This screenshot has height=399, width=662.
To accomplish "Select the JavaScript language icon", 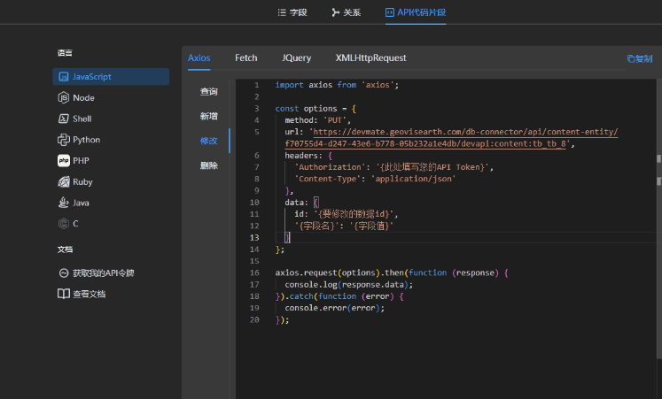I will [x=63, y=77].
